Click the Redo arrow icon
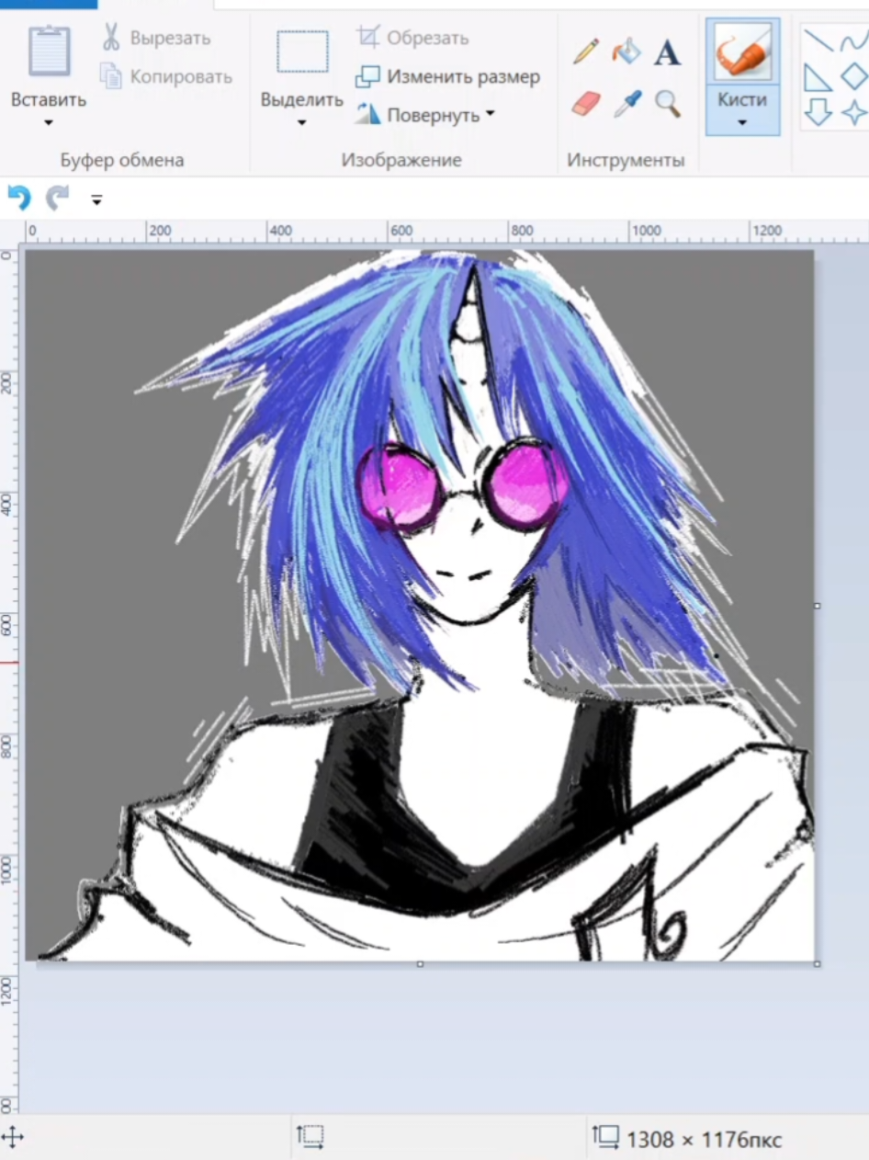The height and width of the screenshot is (1160, 869). [x=58, y=198]
